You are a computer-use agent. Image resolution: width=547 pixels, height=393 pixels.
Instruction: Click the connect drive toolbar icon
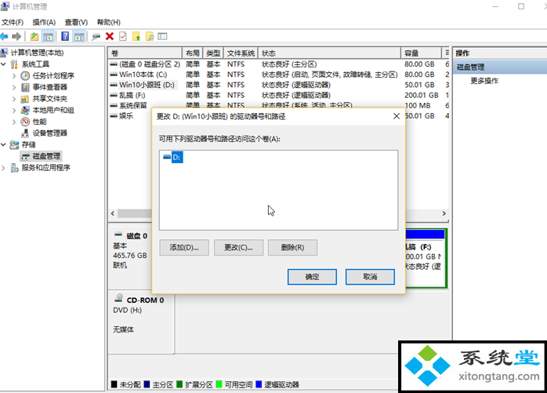coord(96,36)
